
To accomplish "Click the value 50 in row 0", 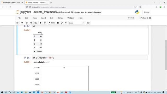I will pyautogui.click(x=41, y=37).
